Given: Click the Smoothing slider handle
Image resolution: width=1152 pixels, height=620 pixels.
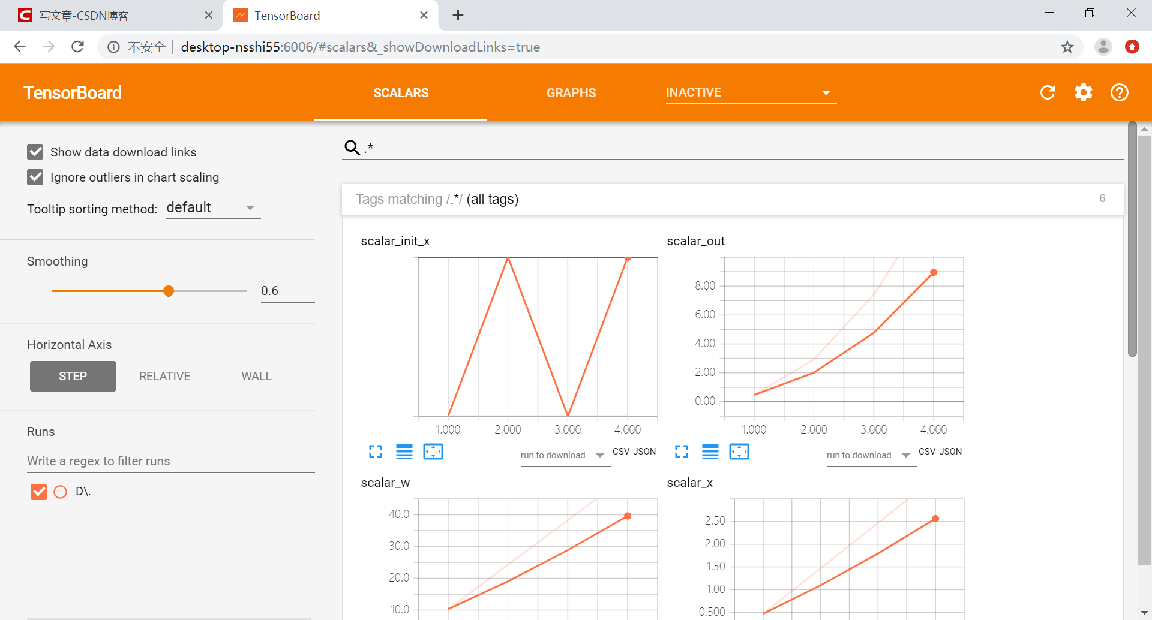Looking at the screenshot, I should (x=169, y=291).
